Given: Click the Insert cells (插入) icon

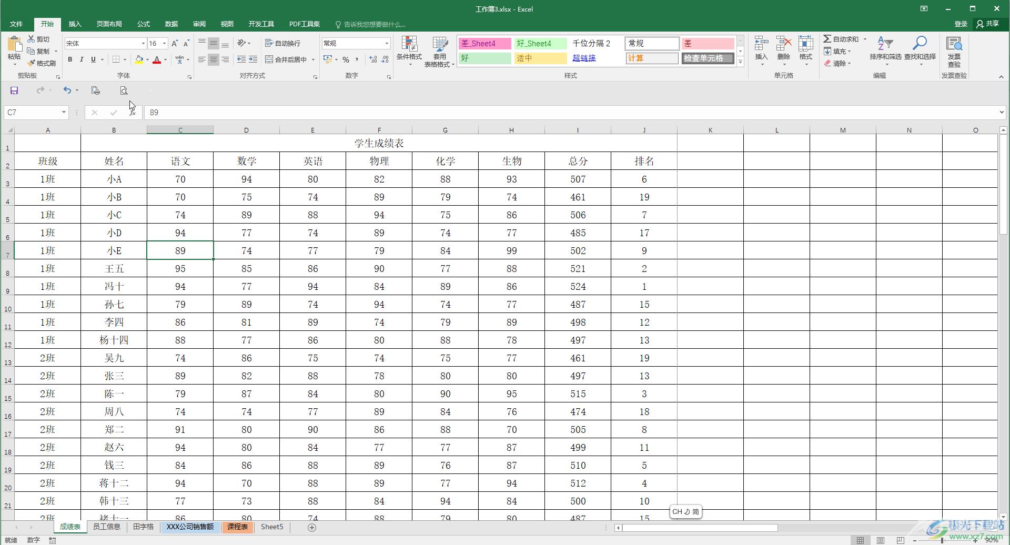Looking at the screenshot, I should click(761, 44).
